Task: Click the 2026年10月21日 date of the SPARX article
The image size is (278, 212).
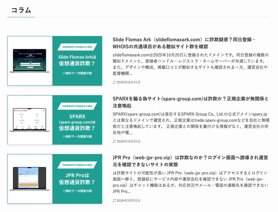Action: coord(128,141)
